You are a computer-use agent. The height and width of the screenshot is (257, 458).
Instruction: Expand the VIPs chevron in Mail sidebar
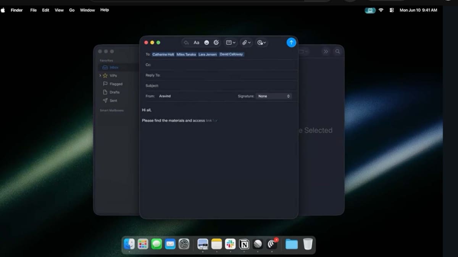pyautogui.click(x=100, y=76)
